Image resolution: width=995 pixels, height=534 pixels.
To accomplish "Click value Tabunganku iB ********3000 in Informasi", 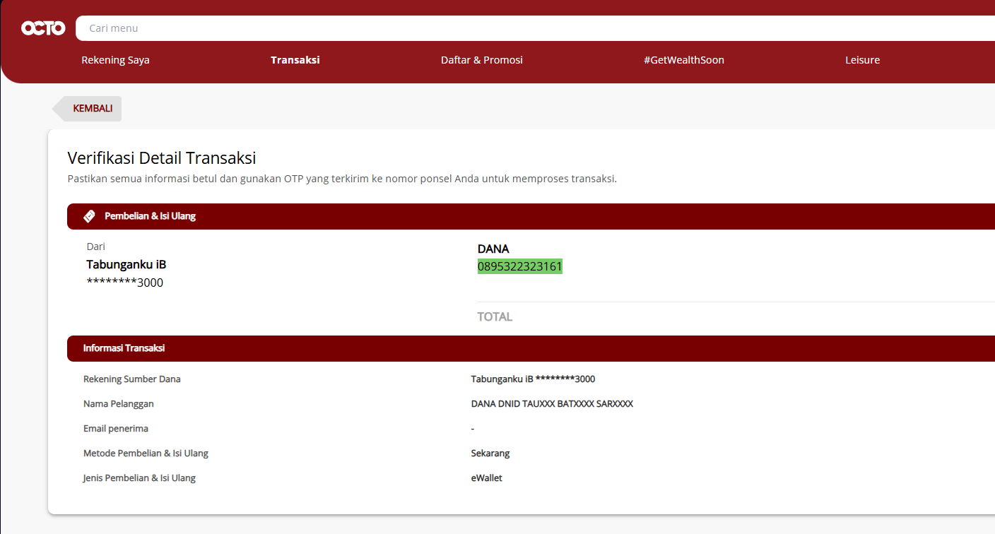I will [533, 379].
